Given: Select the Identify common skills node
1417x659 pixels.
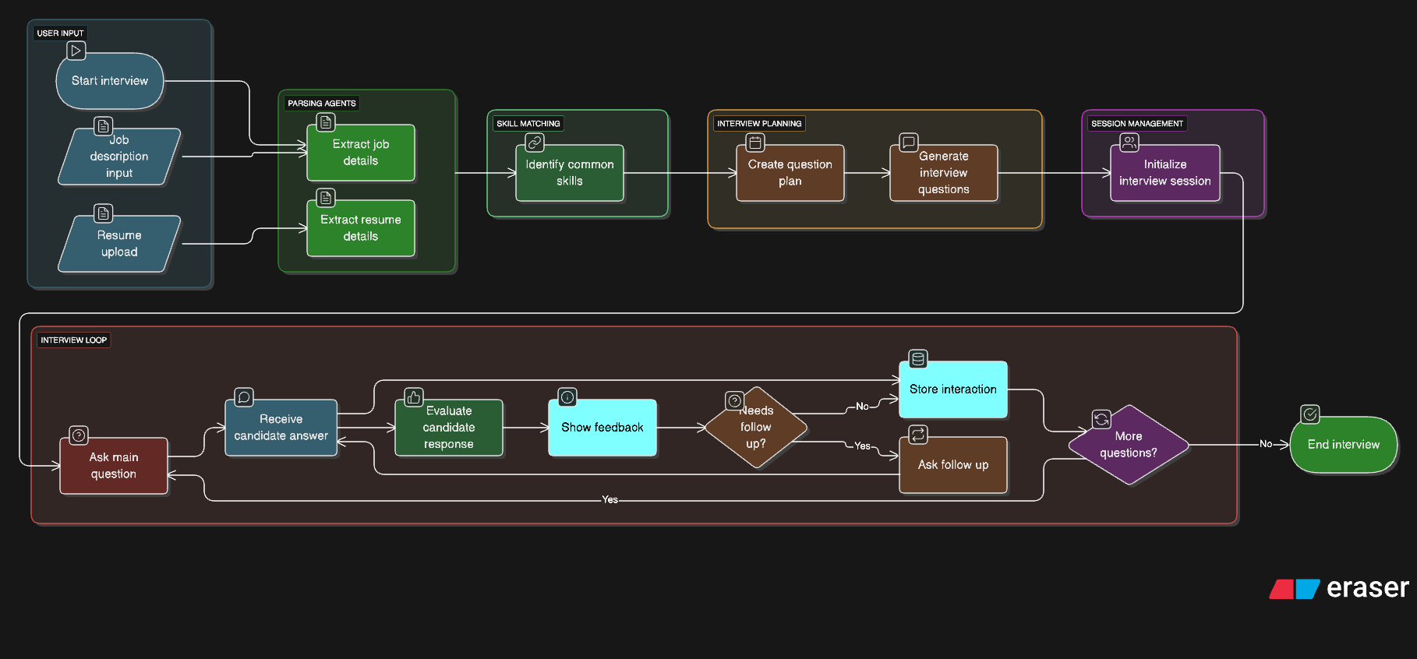Looking at the screenshot, I should (x=570, y=173).
